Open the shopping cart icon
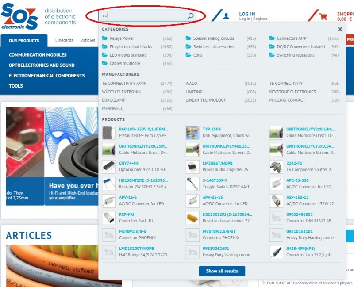This screenshot has height=287, width=354. [323, 16]
